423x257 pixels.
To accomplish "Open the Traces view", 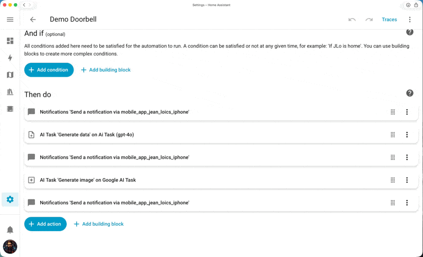I will pos(389,20).
